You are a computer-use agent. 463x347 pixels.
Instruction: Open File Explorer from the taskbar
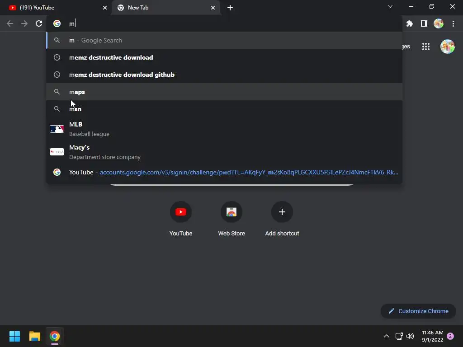tap(34, 336)
